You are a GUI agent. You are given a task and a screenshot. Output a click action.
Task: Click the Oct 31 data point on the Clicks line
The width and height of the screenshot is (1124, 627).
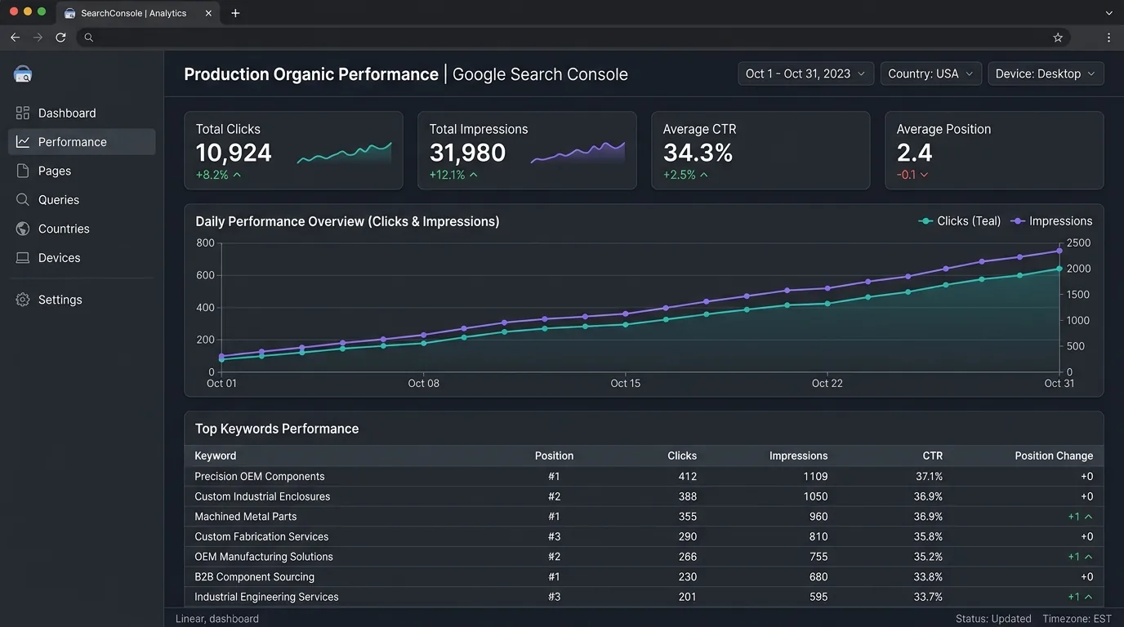point(1059,269)
